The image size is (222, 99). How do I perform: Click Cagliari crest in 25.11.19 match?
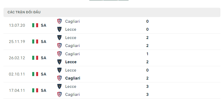tap(59, 46)
